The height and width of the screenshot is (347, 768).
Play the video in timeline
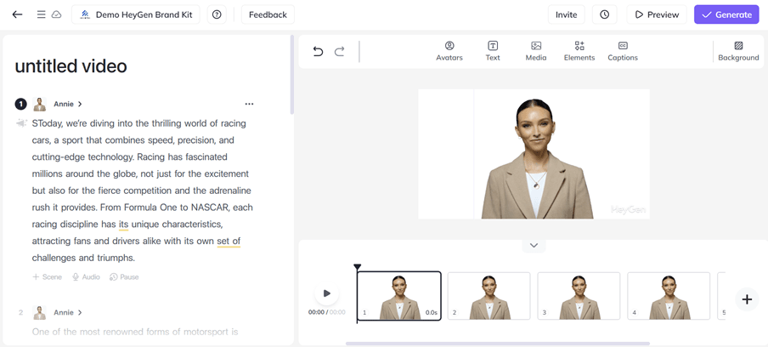click(x=326, y=293)
